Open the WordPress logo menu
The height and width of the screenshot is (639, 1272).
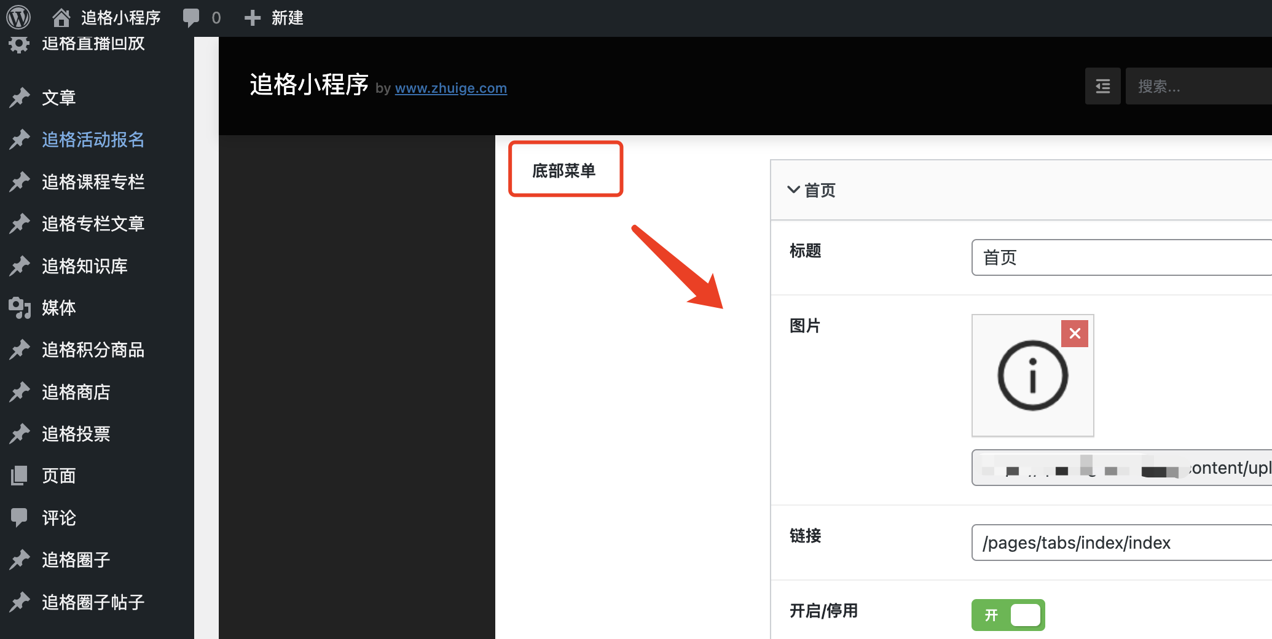18,17
